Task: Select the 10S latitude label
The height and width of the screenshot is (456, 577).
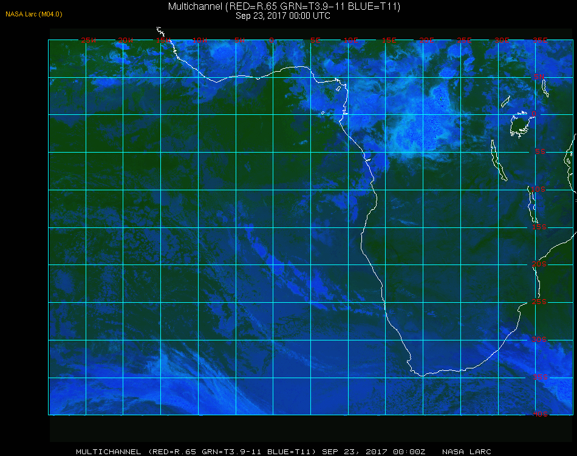Action: (538, 189)
